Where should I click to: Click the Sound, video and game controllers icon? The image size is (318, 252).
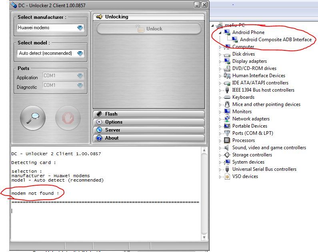(x=227, y=148)
